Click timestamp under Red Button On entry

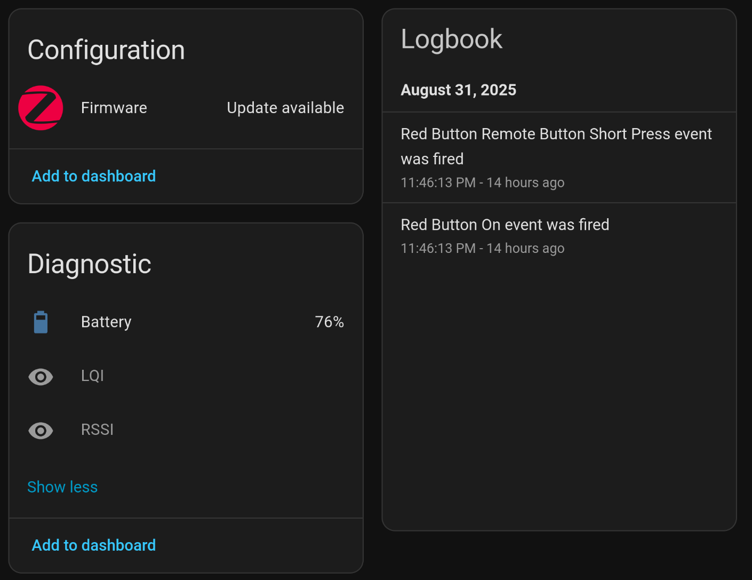point(482,249)
